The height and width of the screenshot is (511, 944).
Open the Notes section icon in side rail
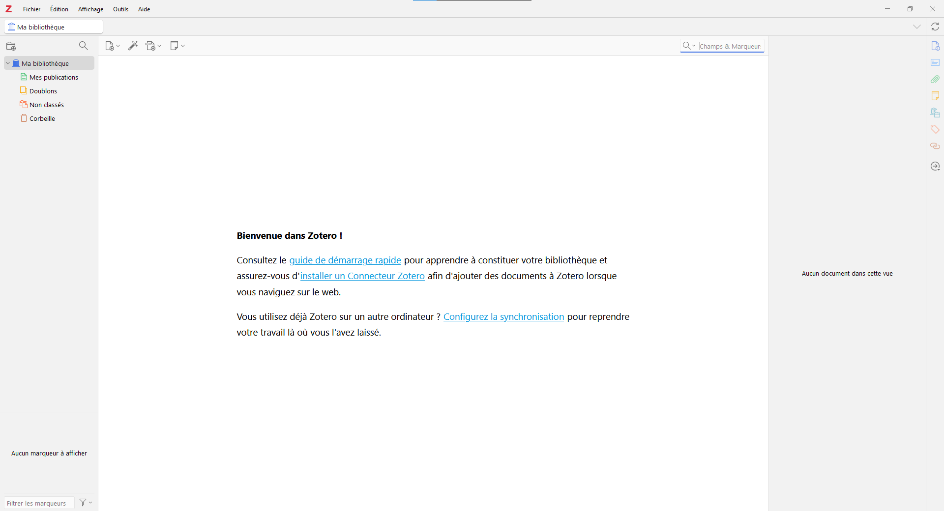[x=935, y=96]
